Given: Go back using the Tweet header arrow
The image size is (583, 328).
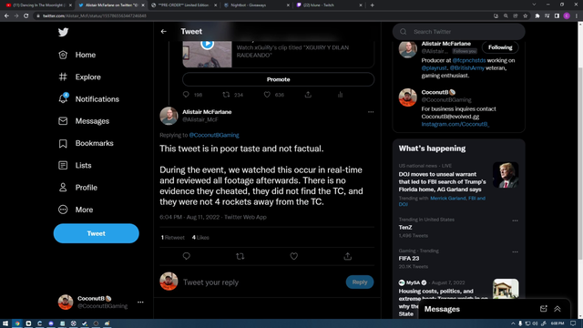Looking at the screenshot, I should pyautogui.click(x=164, y=32).
